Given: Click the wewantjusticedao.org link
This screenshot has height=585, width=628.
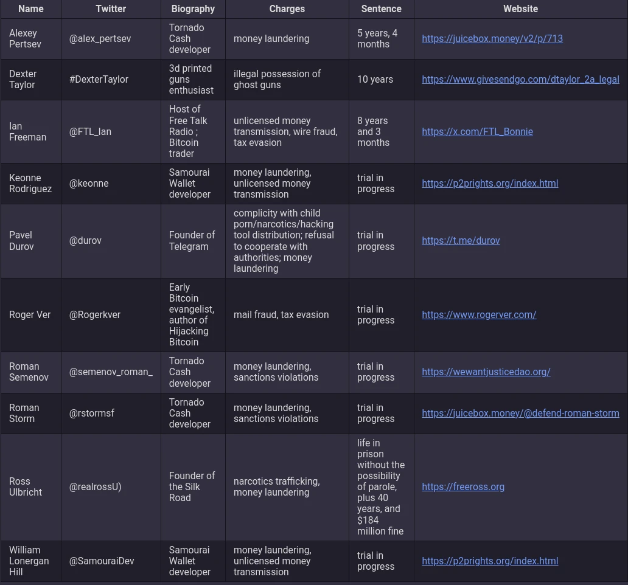Looking at the screenshot, I should click(486, 372).
